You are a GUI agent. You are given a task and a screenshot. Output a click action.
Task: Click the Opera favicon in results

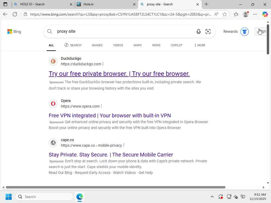click(x=53, y=104)
